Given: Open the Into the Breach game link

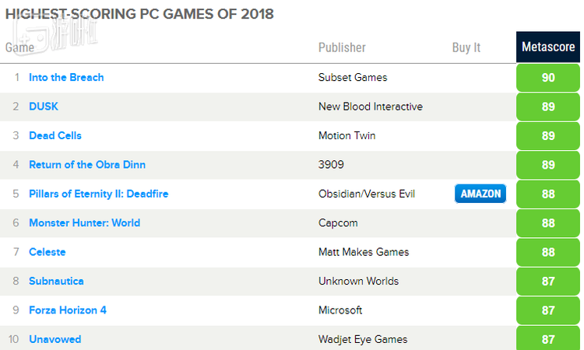Looking at the screenshot, I should point(66,77).
